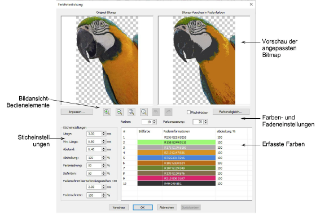
Task: Click Abbrechen to cancel the dialog
Action: coord(166,208)
